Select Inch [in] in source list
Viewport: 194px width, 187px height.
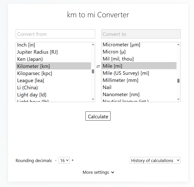(x=26, y=45)
